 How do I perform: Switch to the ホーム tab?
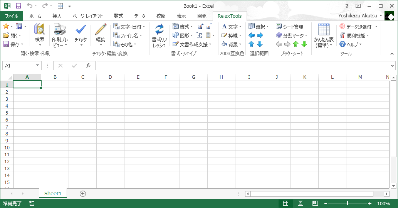[35, 16]
